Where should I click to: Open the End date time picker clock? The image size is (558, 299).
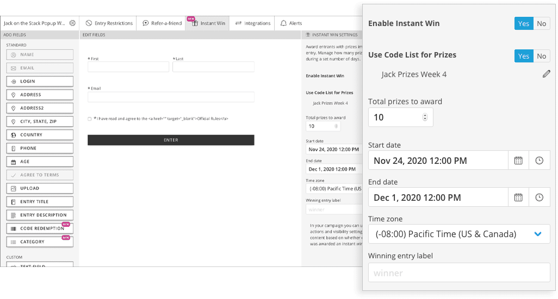click(539, 198)
